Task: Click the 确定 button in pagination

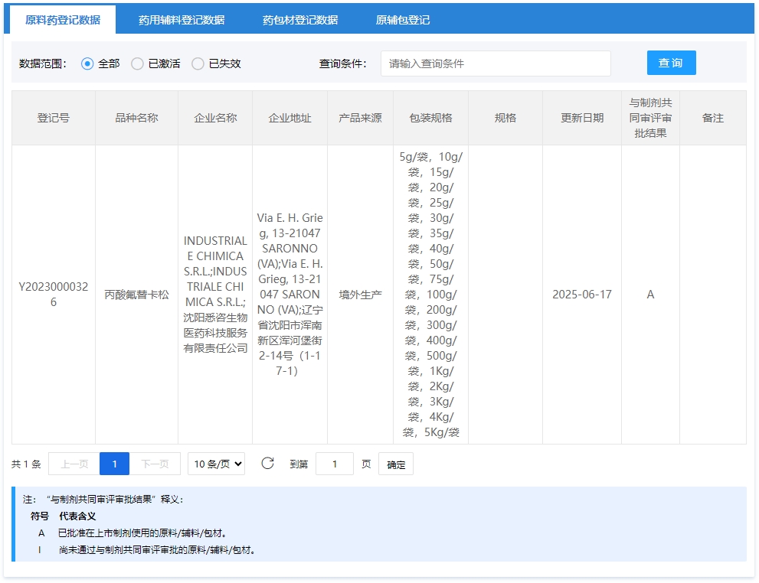Action: [x=396, y=464]
